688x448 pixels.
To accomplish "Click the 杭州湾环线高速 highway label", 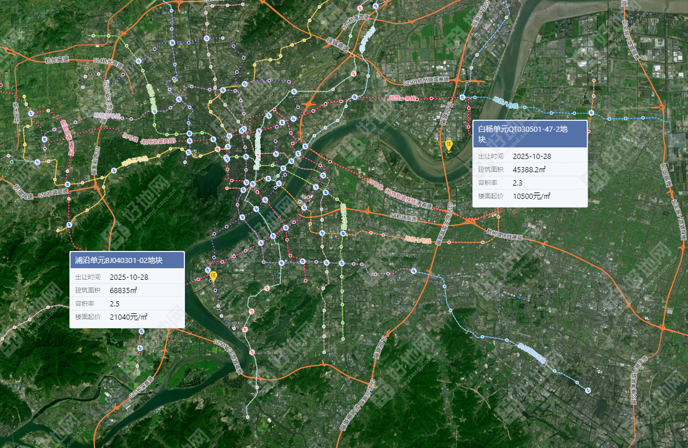I will tap(504, 235).
